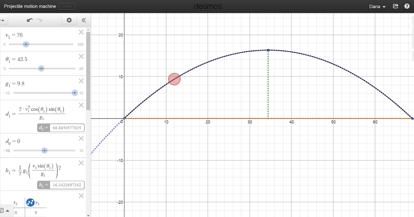414x217 pixels.
Task: Open the Dana account dropdown
Action: pyautogui.click(x=377, y=6)
